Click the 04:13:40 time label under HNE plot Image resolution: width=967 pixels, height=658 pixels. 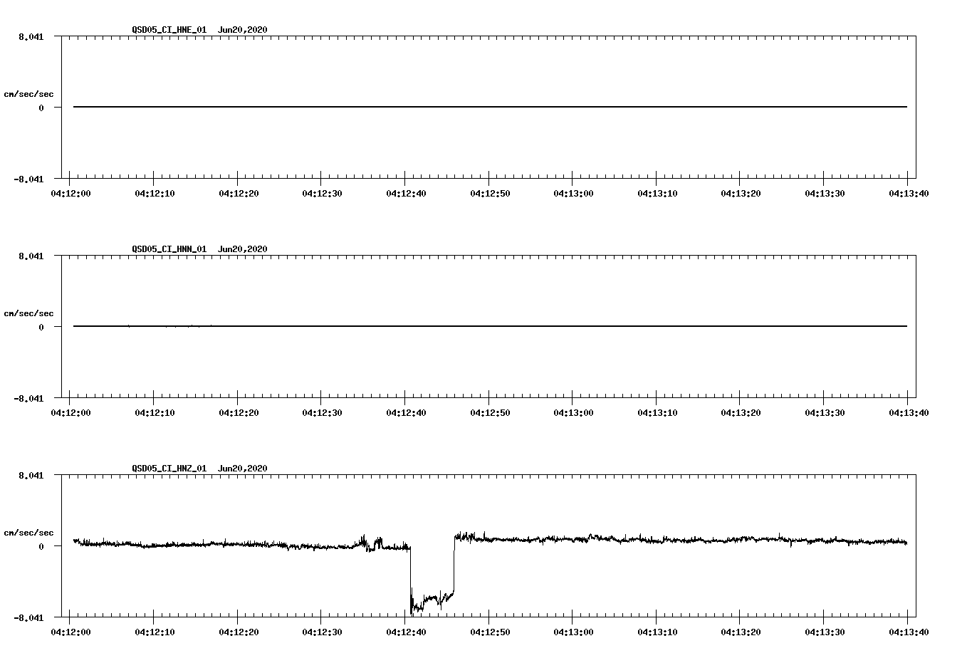click(908, 193)
